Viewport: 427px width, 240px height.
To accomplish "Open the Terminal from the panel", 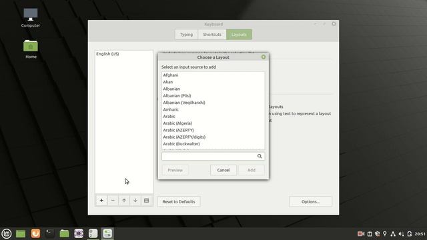I will [50, 233].
